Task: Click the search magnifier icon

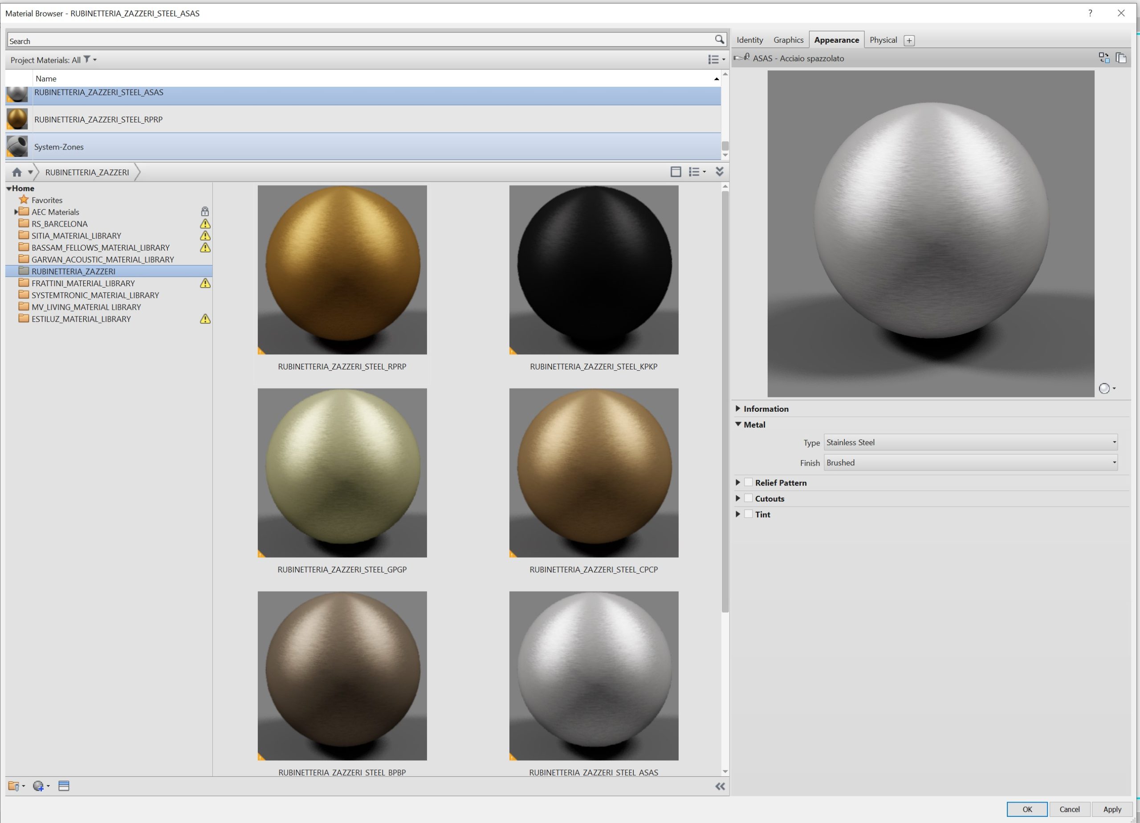Action: (719, 39)
